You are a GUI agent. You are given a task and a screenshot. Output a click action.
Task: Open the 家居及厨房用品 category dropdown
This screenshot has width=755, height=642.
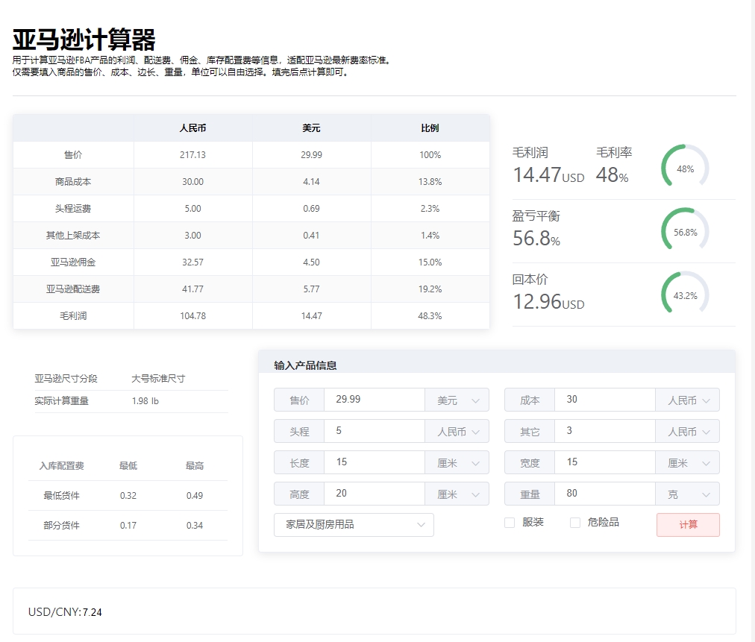coord(354,525)
